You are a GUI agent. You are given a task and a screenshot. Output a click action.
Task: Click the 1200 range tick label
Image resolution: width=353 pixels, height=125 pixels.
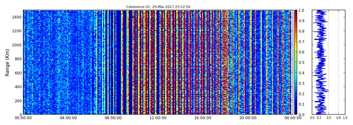(x=17, y=31)
